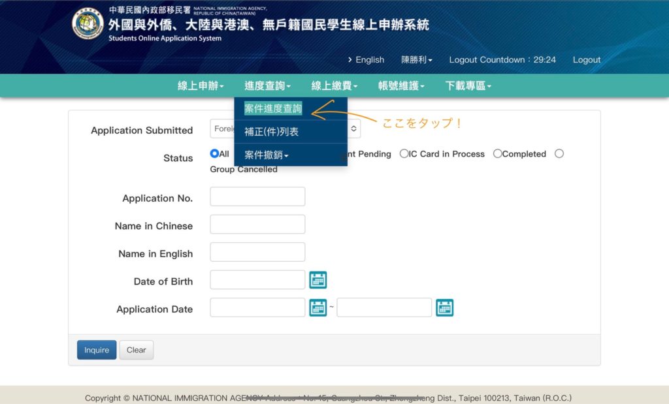Select the Group Cancelled status option
Viewport: 669px width, 404px height.
tap(559, 153)
